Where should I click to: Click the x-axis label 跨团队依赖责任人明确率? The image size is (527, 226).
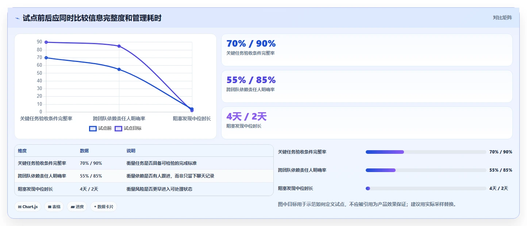119,119
